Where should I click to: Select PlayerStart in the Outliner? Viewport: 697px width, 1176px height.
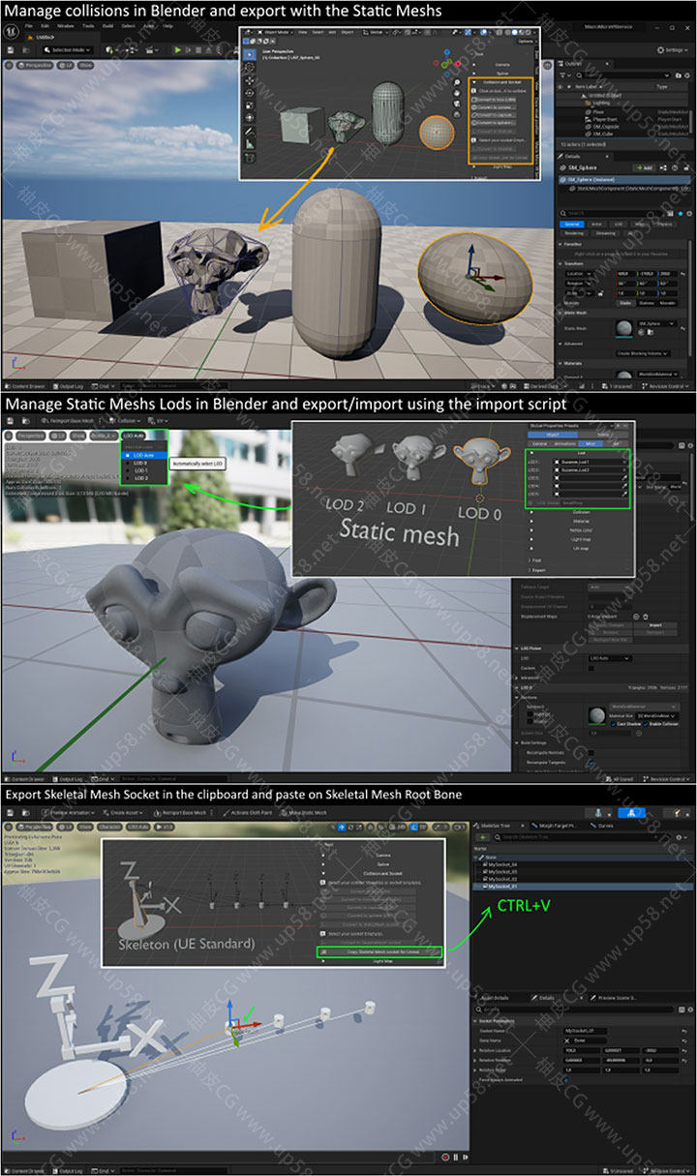pos(604,119)
